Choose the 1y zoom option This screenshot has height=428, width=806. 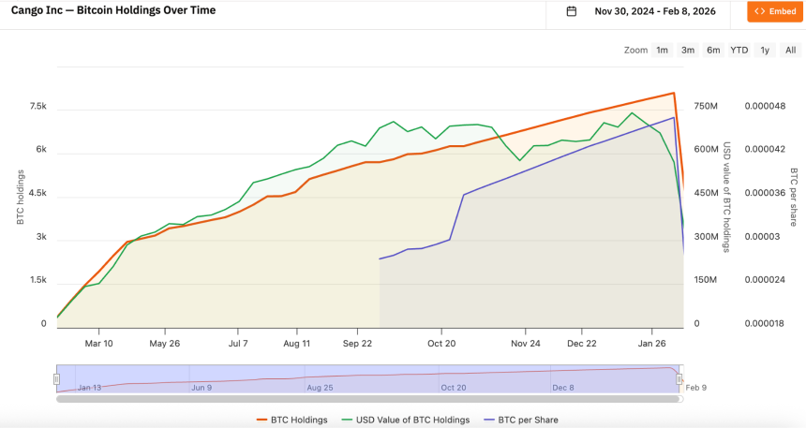pos(766,50)
